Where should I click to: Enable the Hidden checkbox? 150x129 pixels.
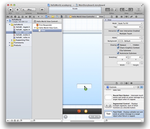132,45
